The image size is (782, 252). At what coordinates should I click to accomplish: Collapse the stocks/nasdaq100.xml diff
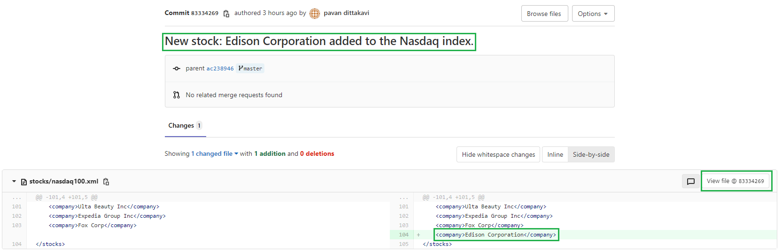(x=14, y=181)
